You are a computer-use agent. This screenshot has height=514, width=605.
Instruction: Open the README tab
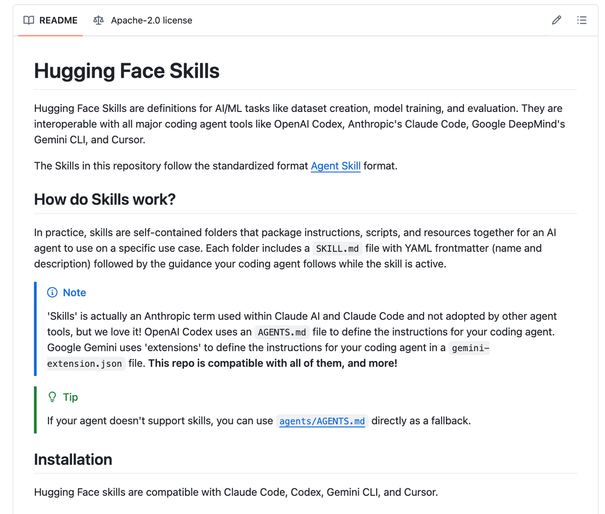coord(50,20)
